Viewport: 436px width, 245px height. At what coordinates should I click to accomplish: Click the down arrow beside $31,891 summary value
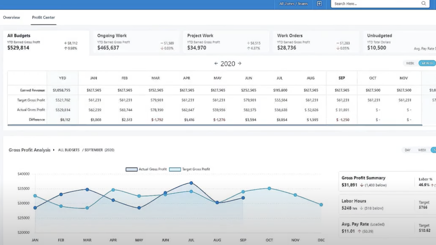(x=361, y=185)
